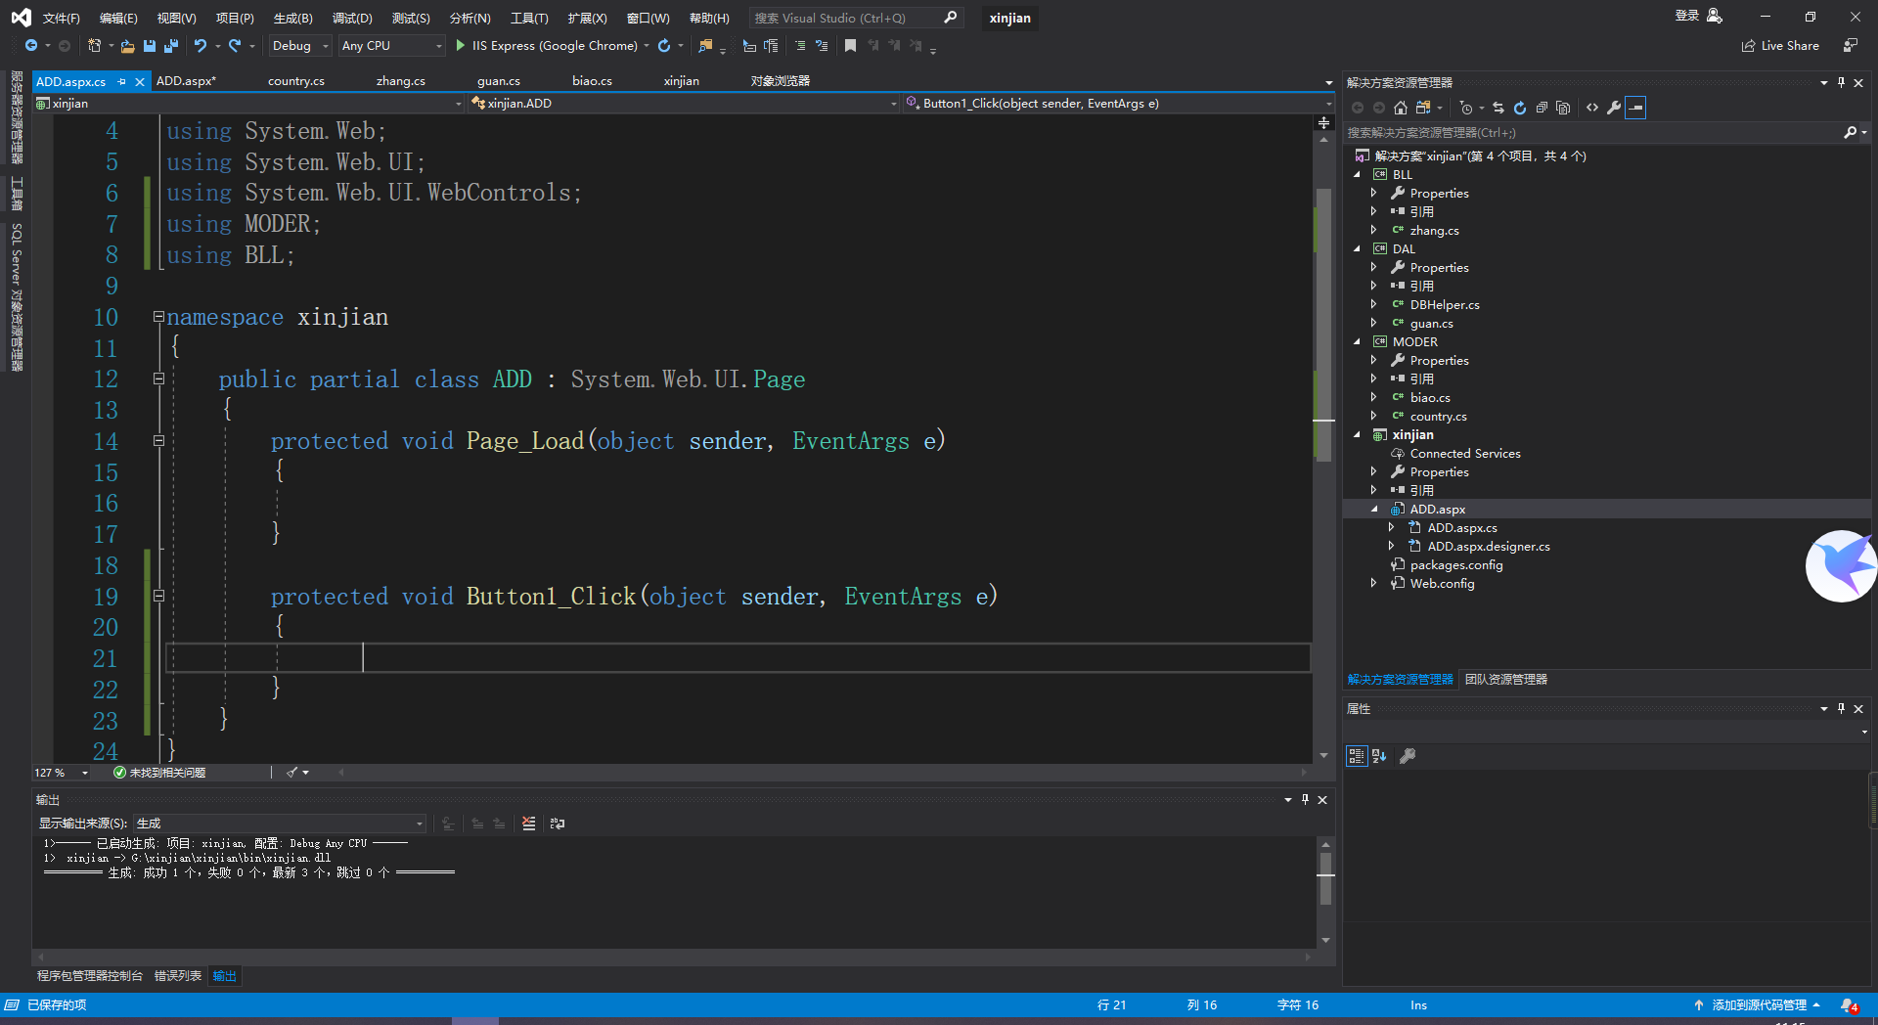This screenshot has height=1025, width=1878.
Task: Click the 搜索 Visual Studio search box
Action: point(855,18)
